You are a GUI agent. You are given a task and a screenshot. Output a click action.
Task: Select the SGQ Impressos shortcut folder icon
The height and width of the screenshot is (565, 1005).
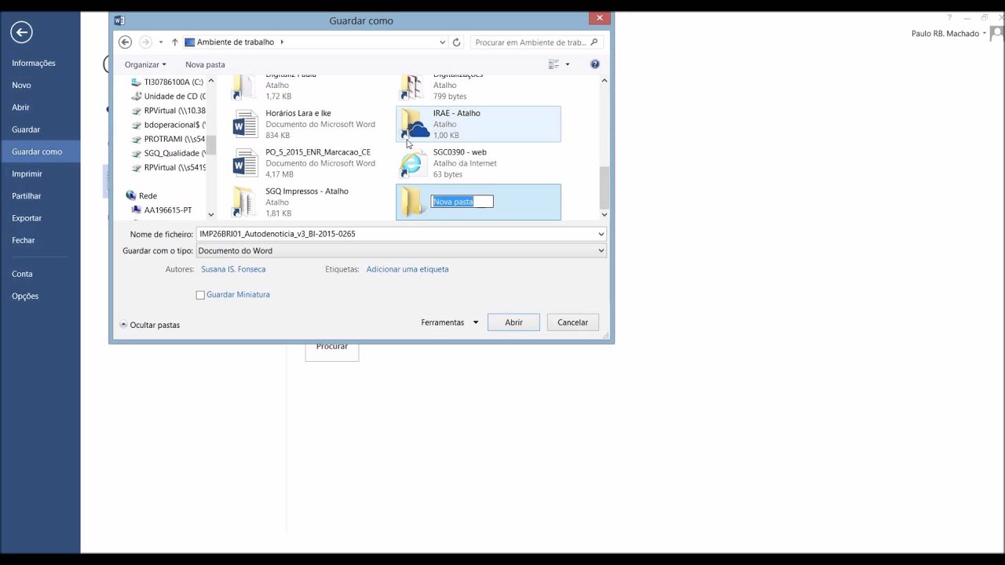(x=245, y=202)
